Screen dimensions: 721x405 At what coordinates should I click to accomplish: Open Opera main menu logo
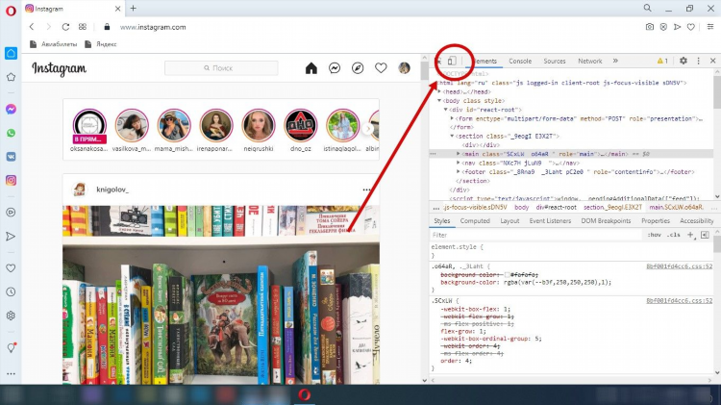[11, 11]
